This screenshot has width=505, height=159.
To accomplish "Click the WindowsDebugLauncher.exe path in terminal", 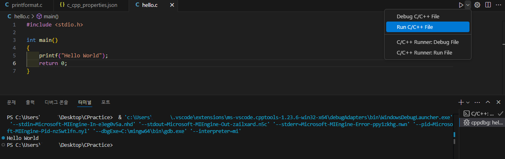I will click(x=288, y=117).
